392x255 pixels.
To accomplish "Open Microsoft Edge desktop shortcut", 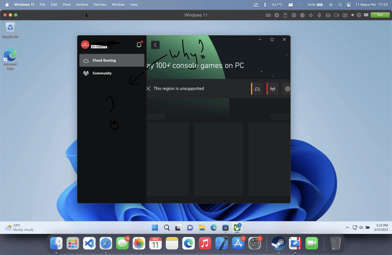I will 10,59.
